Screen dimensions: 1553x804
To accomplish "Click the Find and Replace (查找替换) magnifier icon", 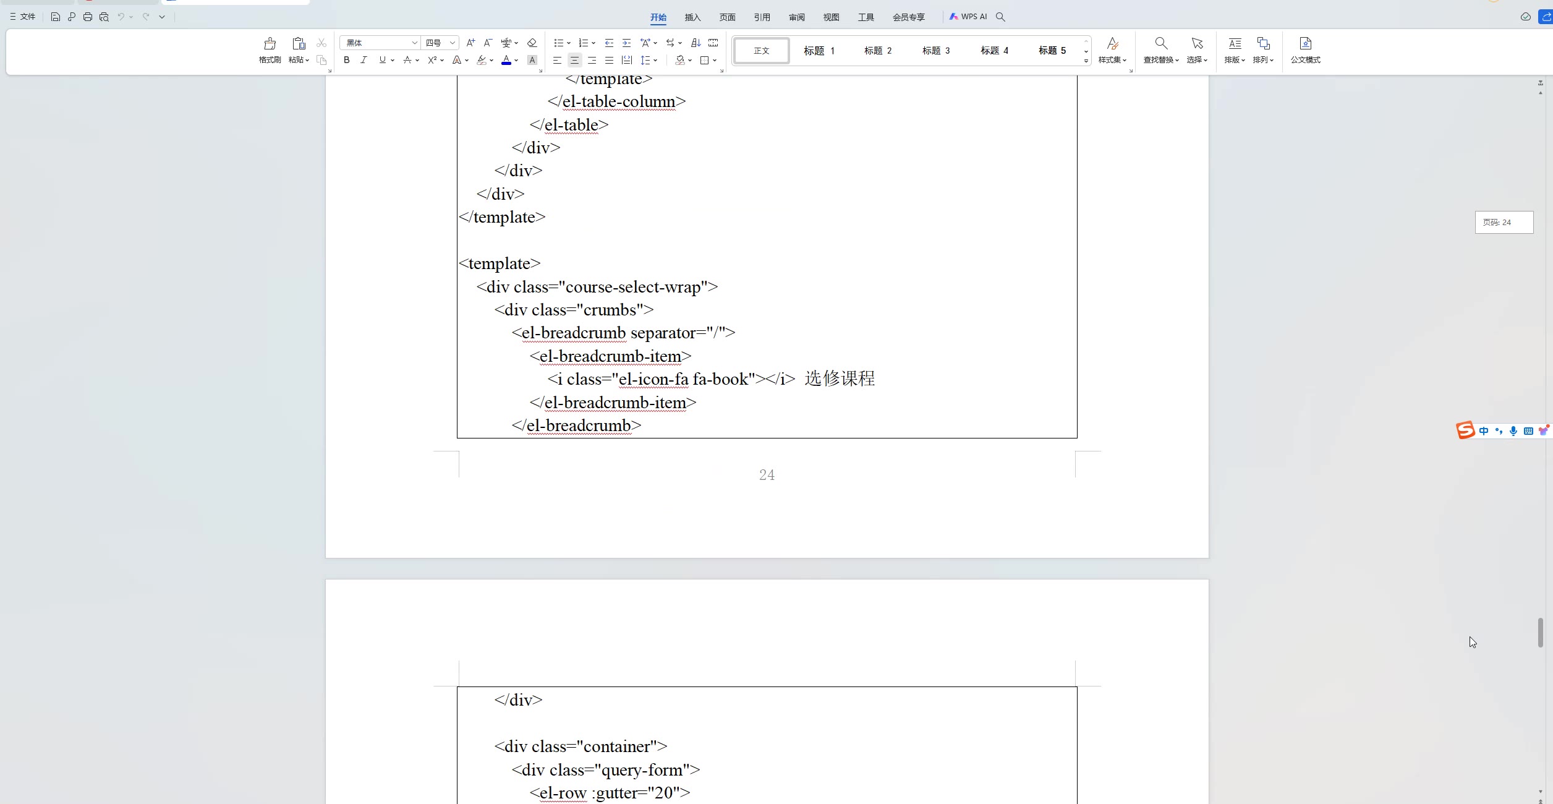I will click(x=1161, y=43).
